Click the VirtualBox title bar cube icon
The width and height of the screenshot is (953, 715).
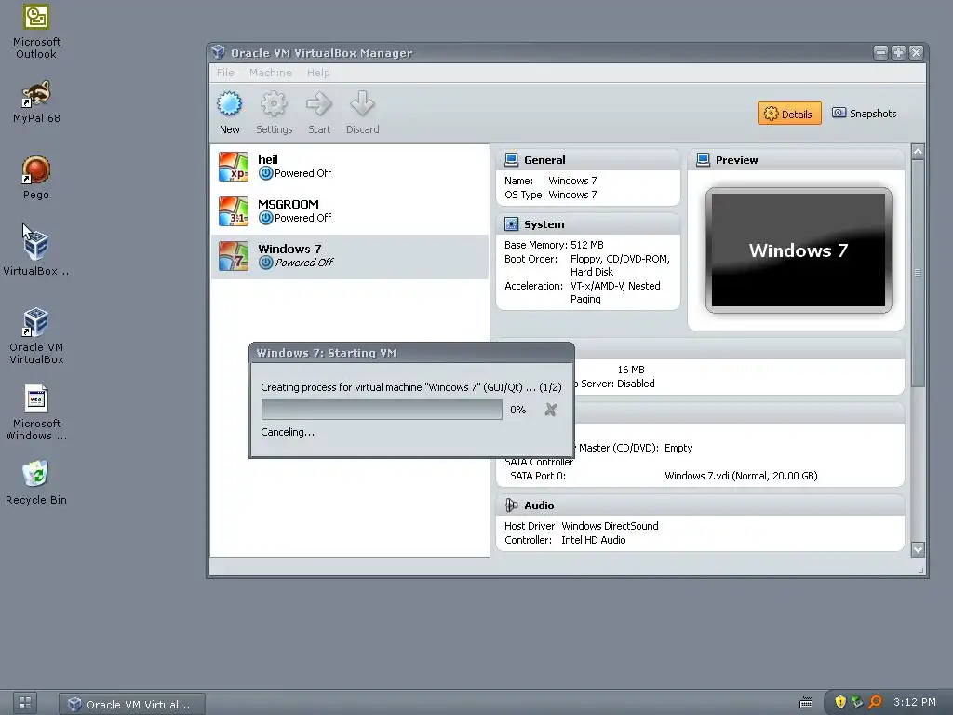[219, 52]
